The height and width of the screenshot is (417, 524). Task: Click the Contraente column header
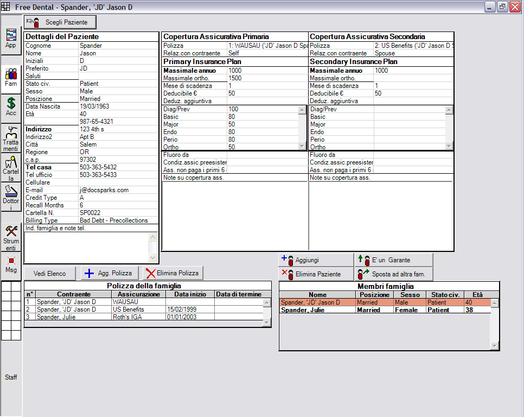pyautogui.click(x=74, y=294)
